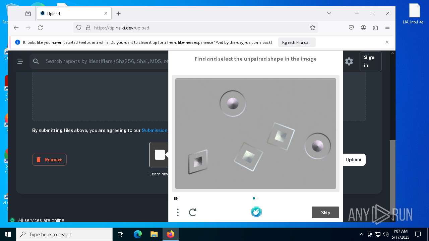Open the notifications action center
The width and height of the screenshot is (429, 241).
click(x=418, y=234)
